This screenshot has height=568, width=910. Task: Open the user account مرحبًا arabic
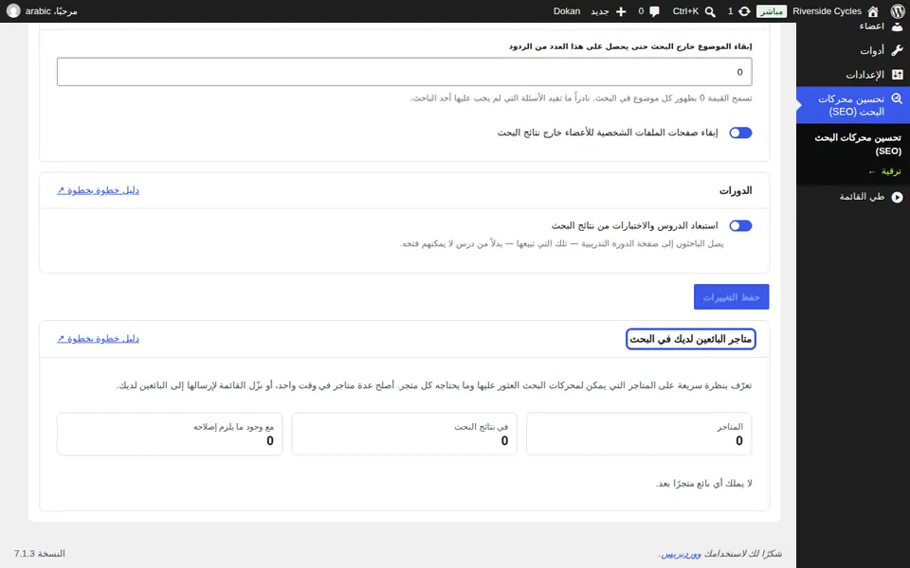51,11
